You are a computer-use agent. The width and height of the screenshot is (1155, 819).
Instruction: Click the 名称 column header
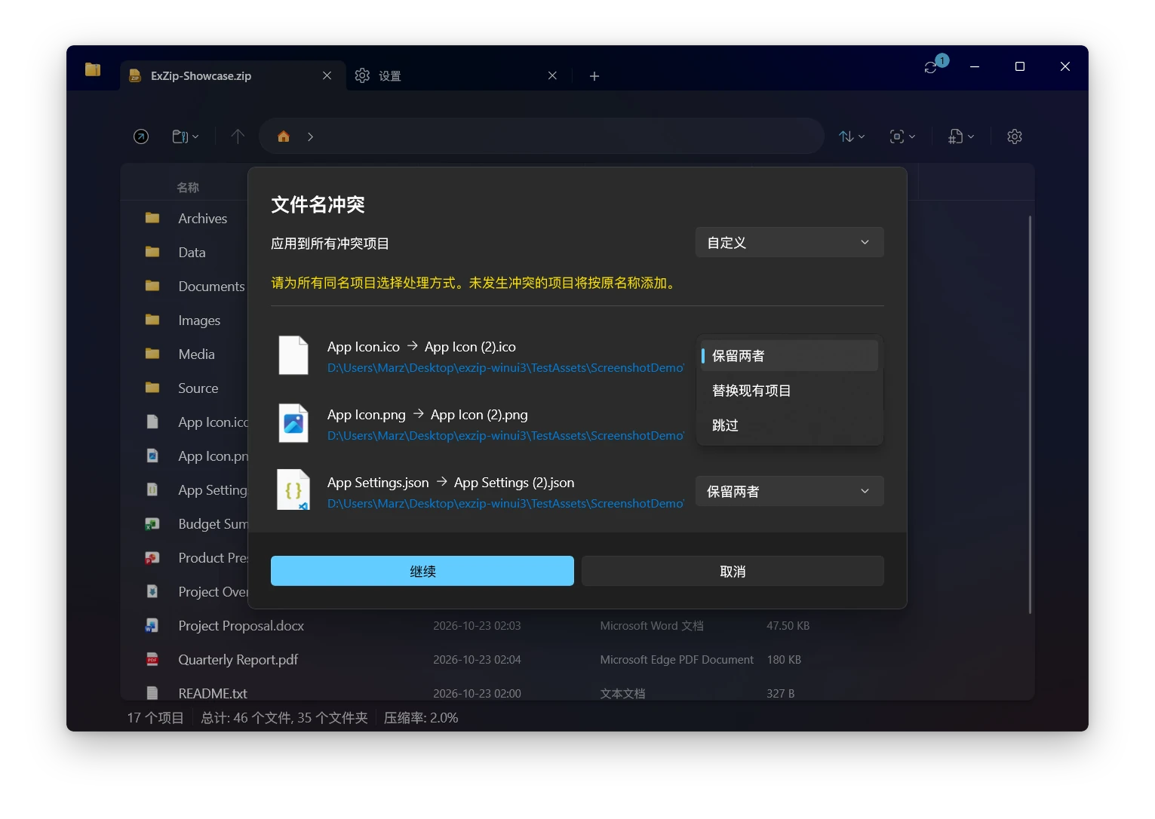point(188,187)
